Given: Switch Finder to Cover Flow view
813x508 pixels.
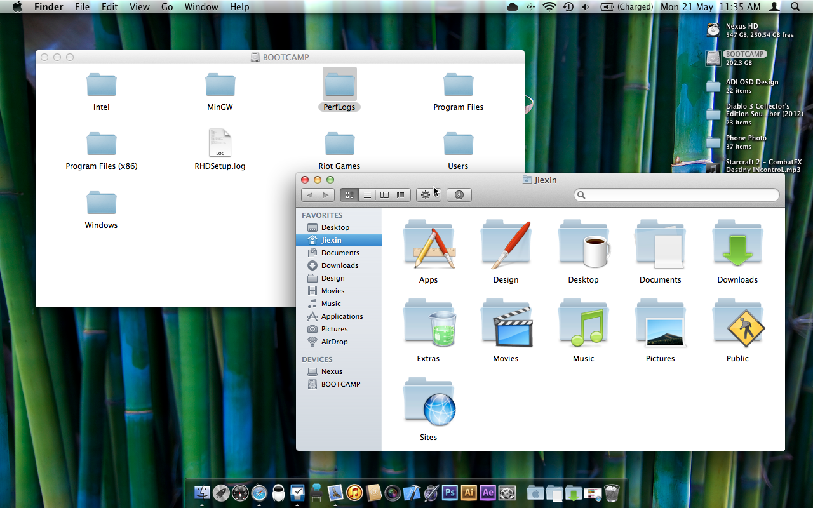Looking at the screenshot, I should [401, 195].
